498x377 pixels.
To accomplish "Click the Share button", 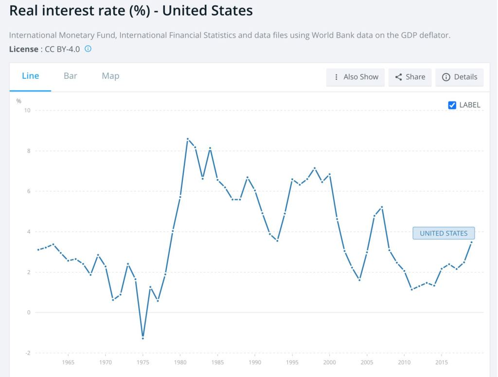I will [x=410, y=77].
